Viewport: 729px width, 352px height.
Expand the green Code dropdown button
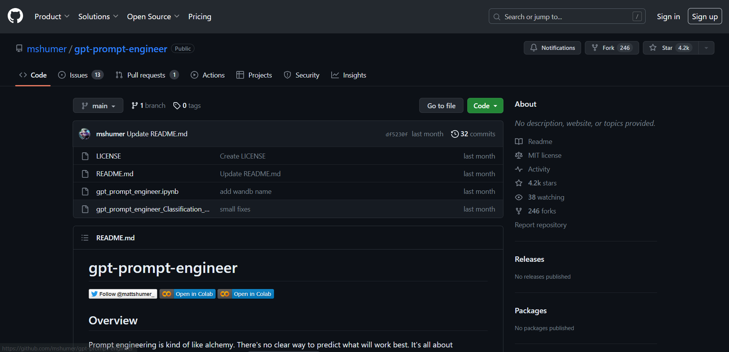(485, 106)
